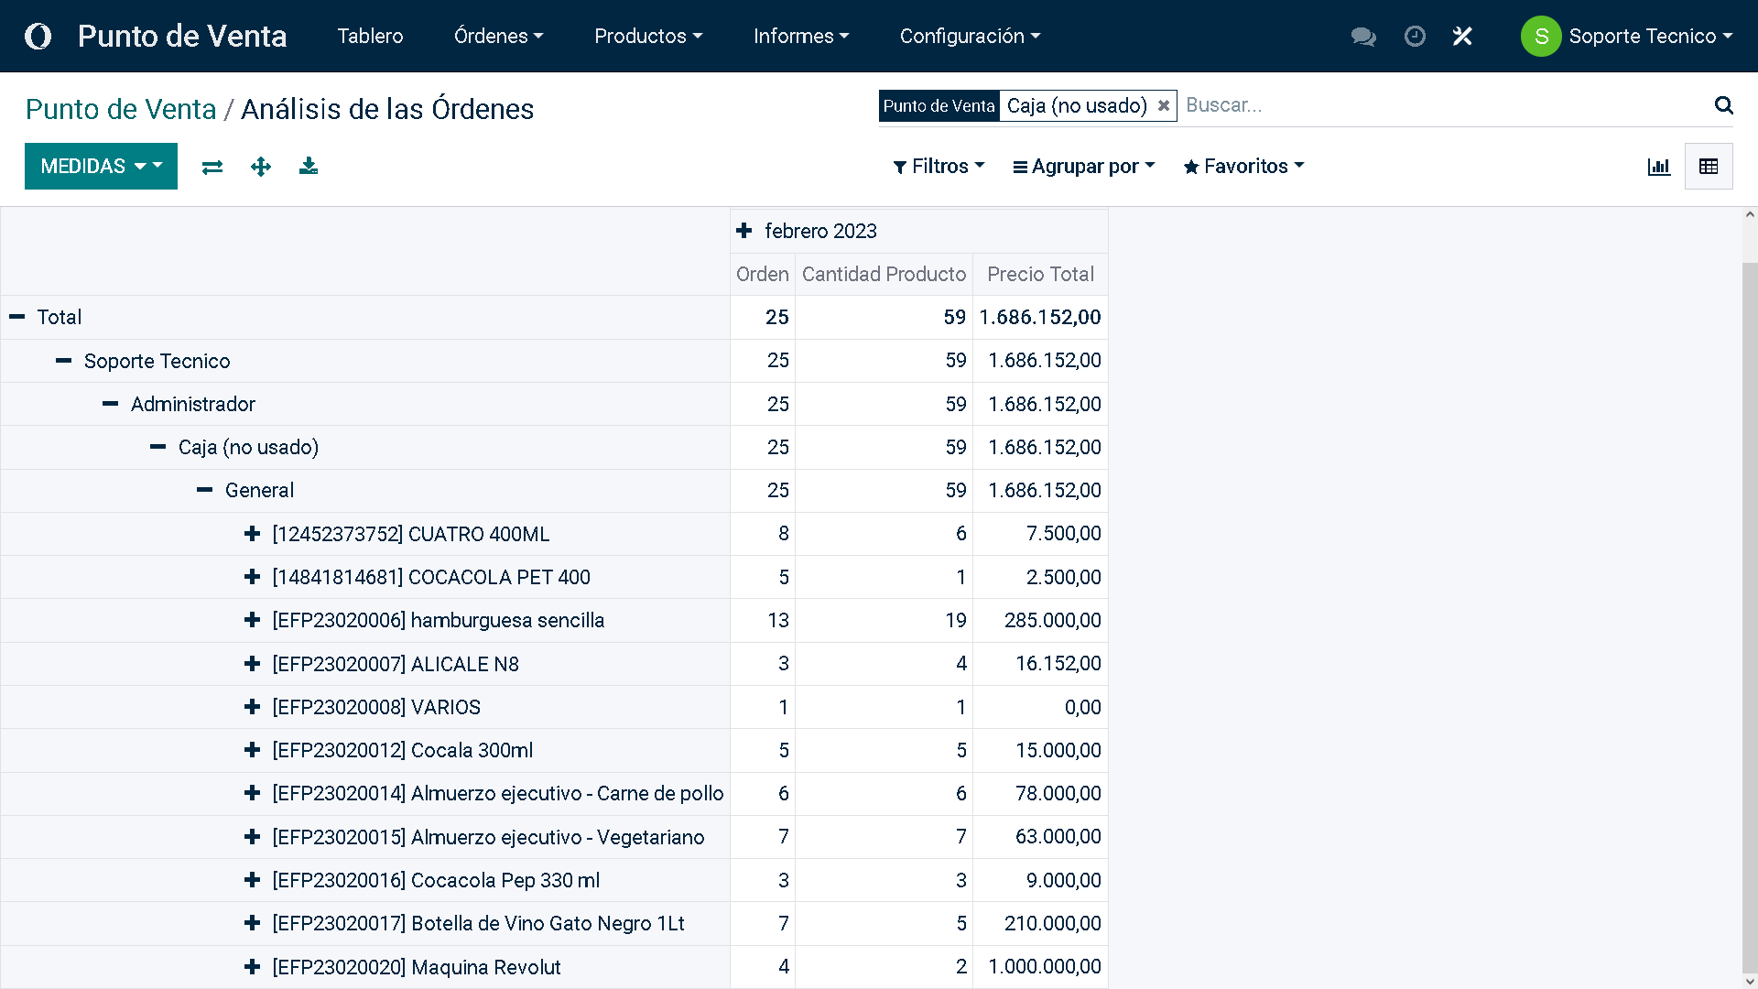Click the Punto de Venta breadcrumb link
Screen dimensions: 1758x989
[121, 109]
